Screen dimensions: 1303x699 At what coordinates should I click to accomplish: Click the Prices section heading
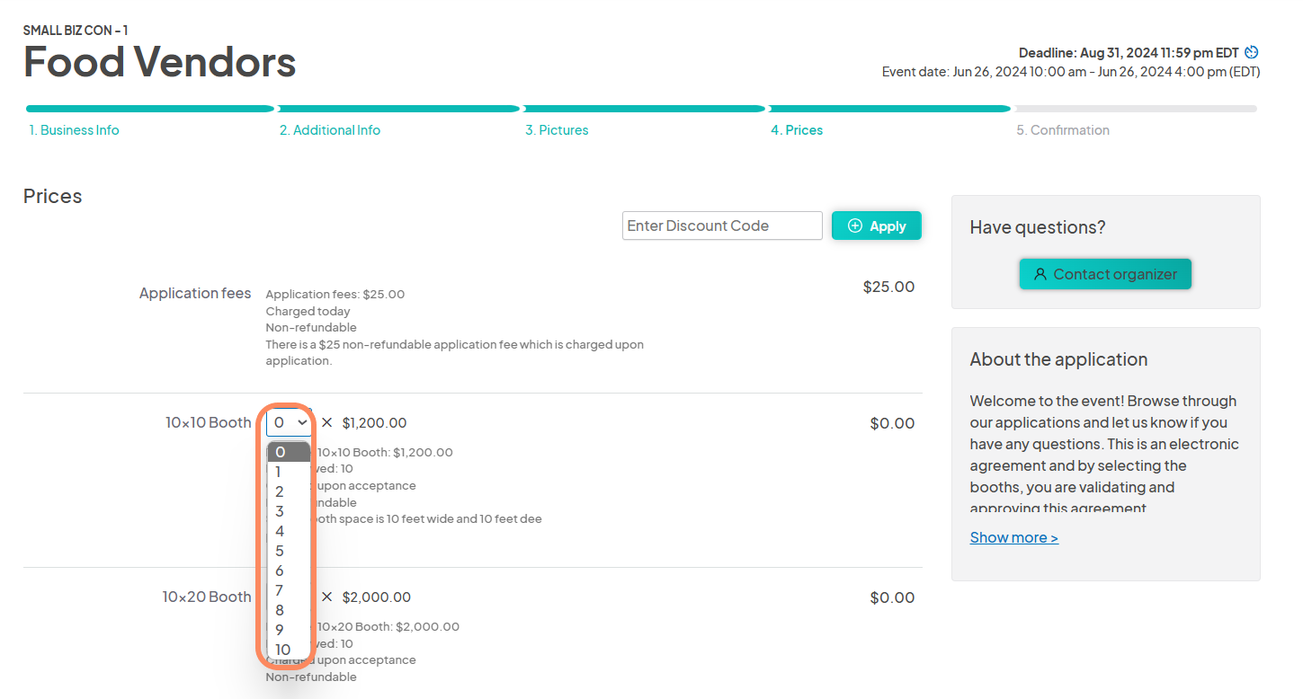[x=52, y=196]
